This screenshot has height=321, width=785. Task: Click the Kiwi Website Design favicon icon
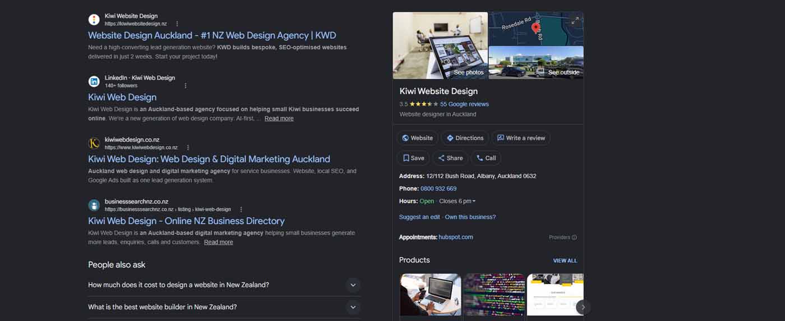[x=94, y=20]
